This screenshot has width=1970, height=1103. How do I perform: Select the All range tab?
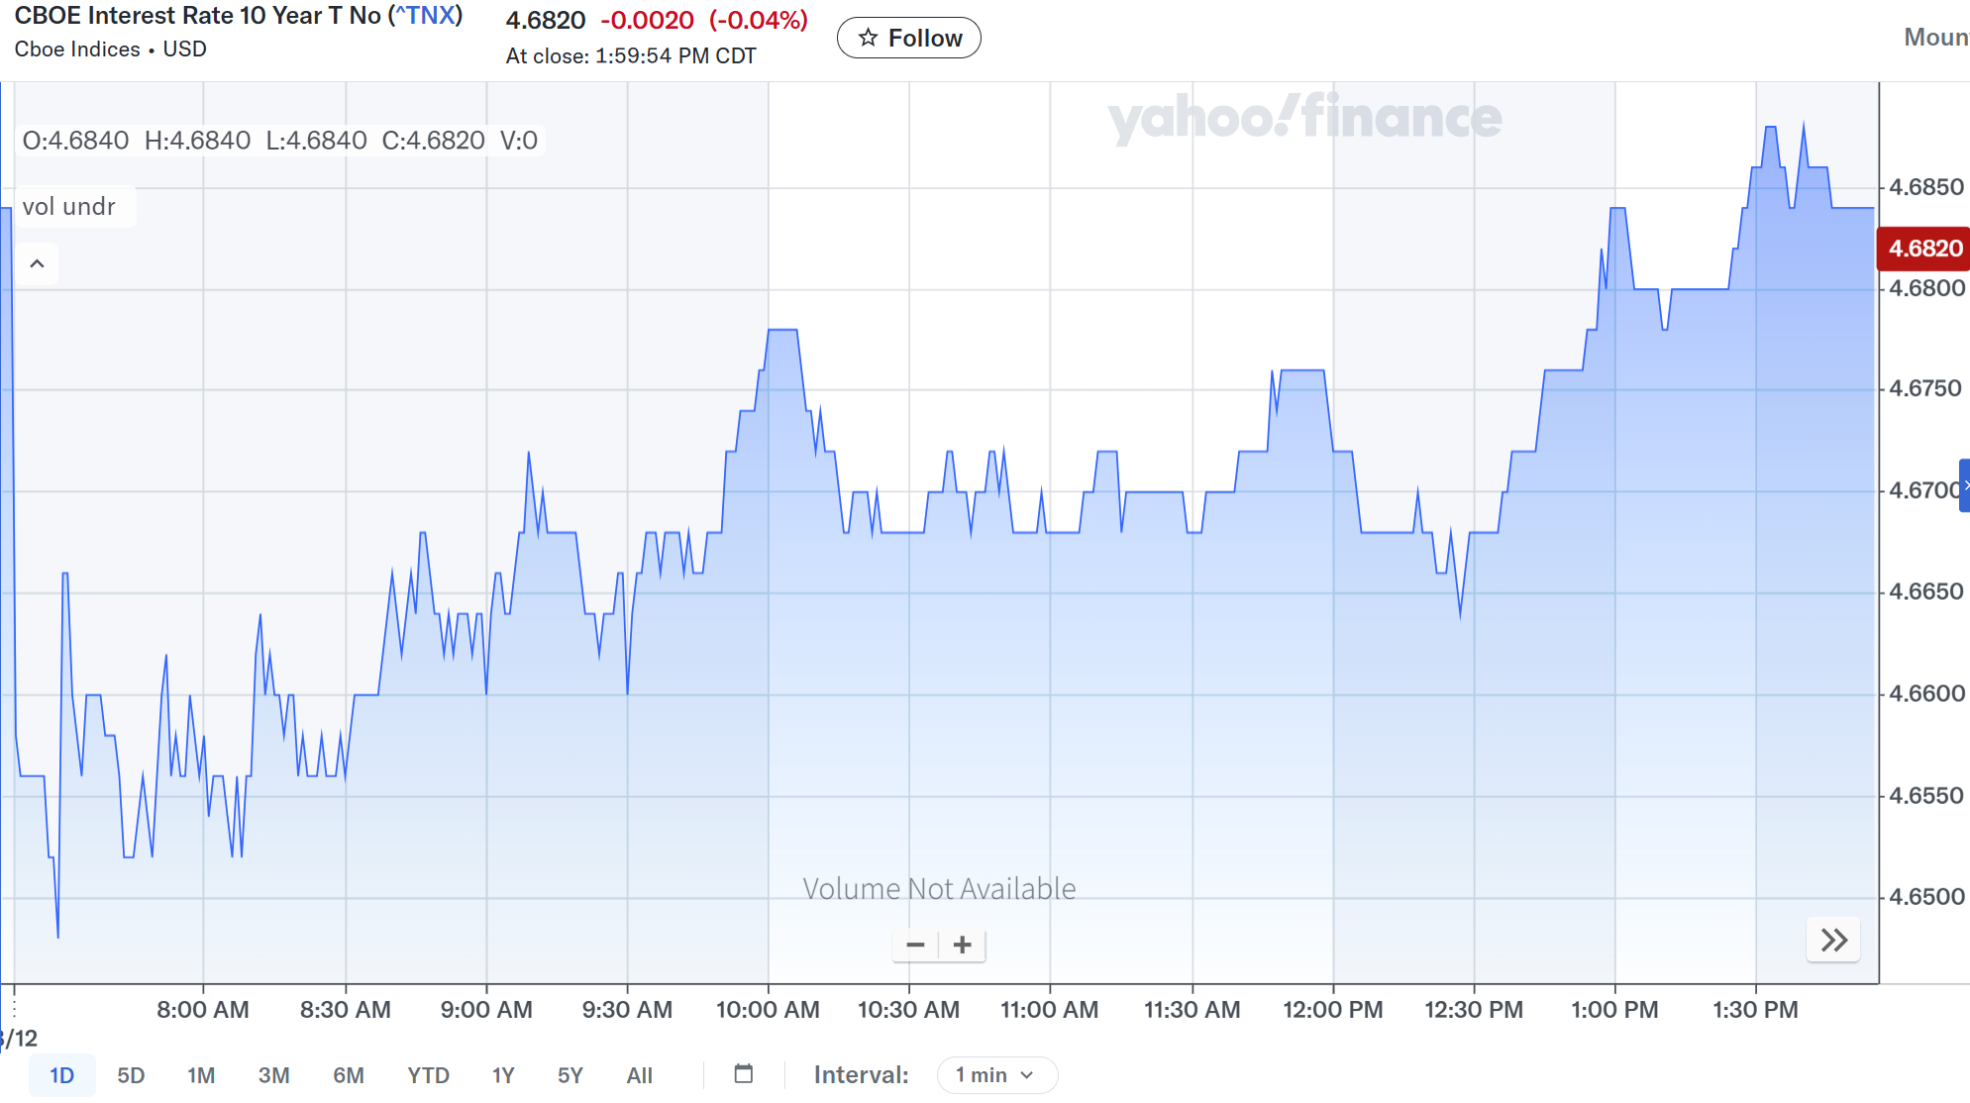coord(640,1075)
